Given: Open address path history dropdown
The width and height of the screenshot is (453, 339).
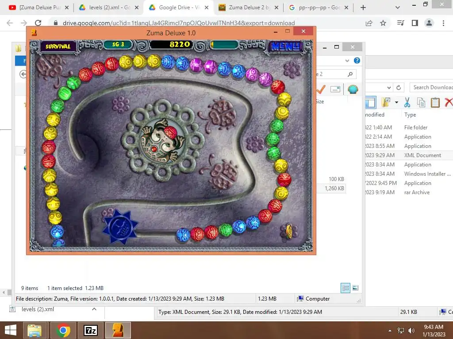Looking at the screenshot, I should 389,87.
